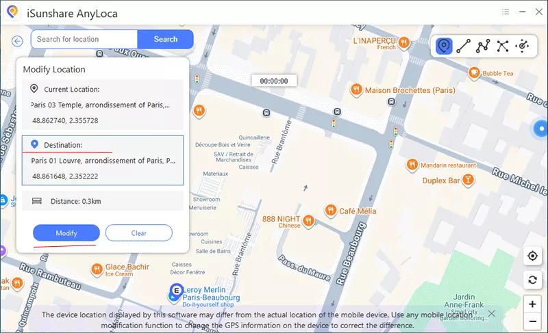Minimize the iSunshare AnyLoca window
This screenshot has width=548, height=333.
pyautogui.click(x=522, y=12)
